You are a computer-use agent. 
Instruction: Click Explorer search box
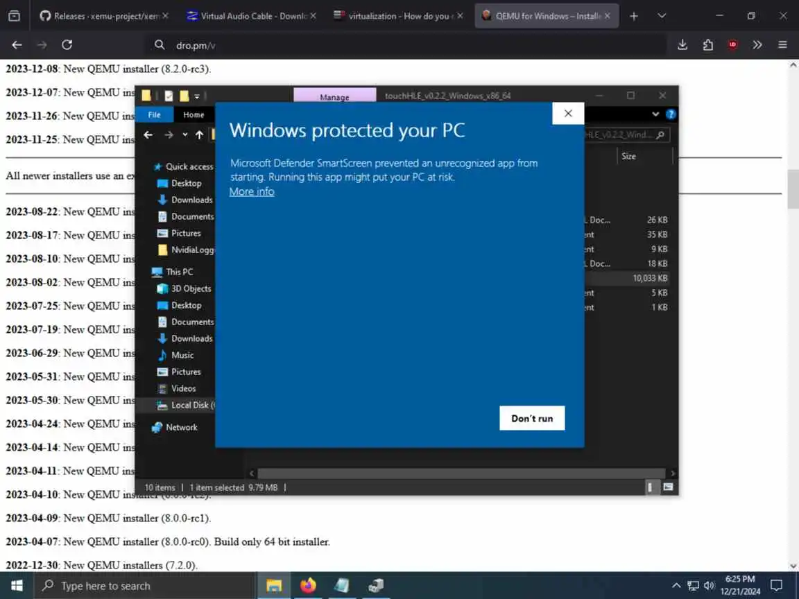pos(626,135)
